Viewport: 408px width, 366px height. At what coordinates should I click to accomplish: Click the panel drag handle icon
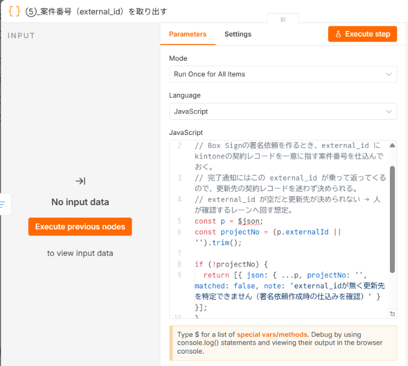coord(283,20)
